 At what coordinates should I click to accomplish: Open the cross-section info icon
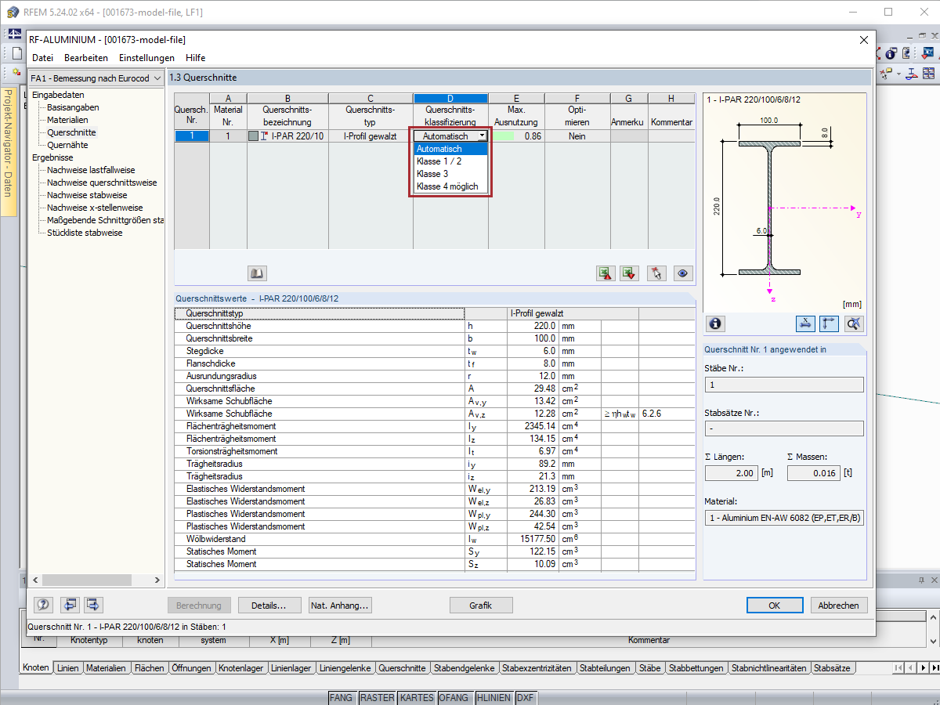click(x=715, y=323)
